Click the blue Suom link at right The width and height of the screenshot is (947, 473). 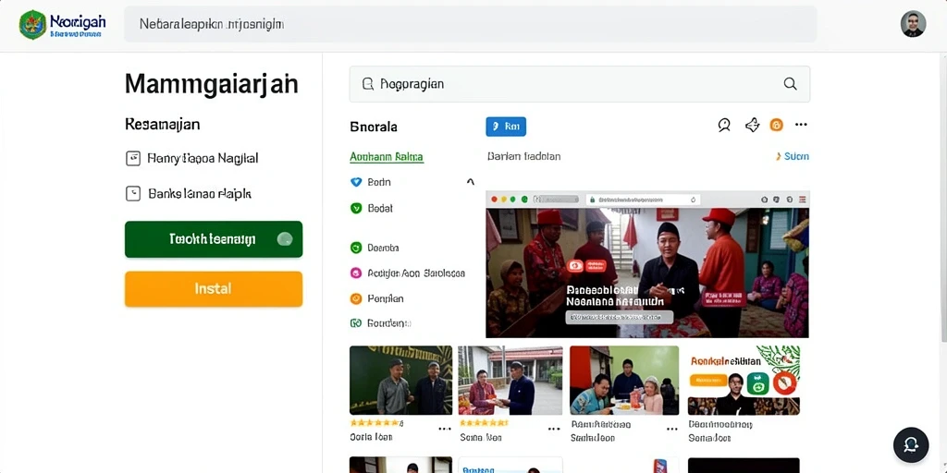(793, 156)
